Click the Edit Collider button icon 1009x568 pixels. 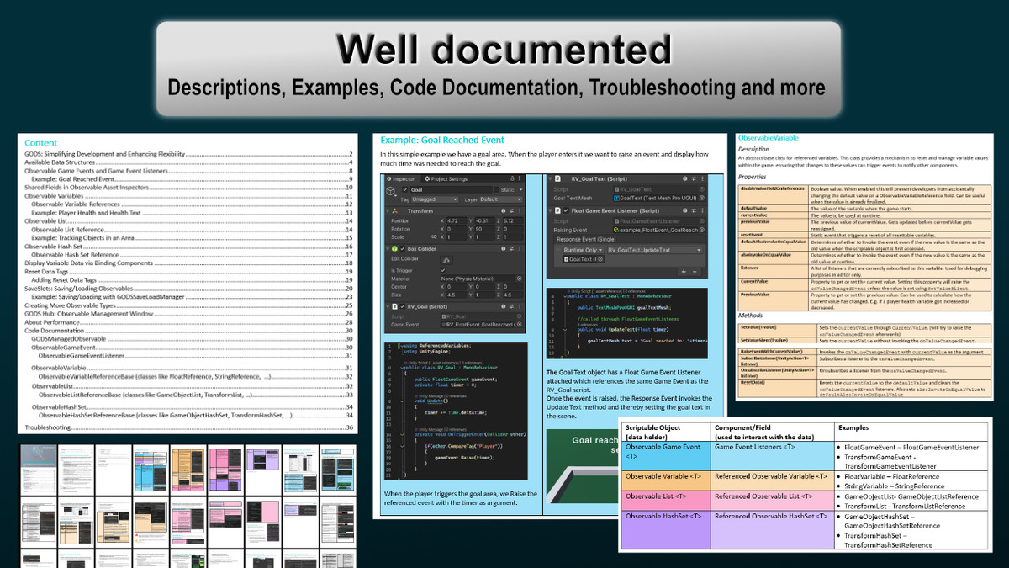coord(446,260)
